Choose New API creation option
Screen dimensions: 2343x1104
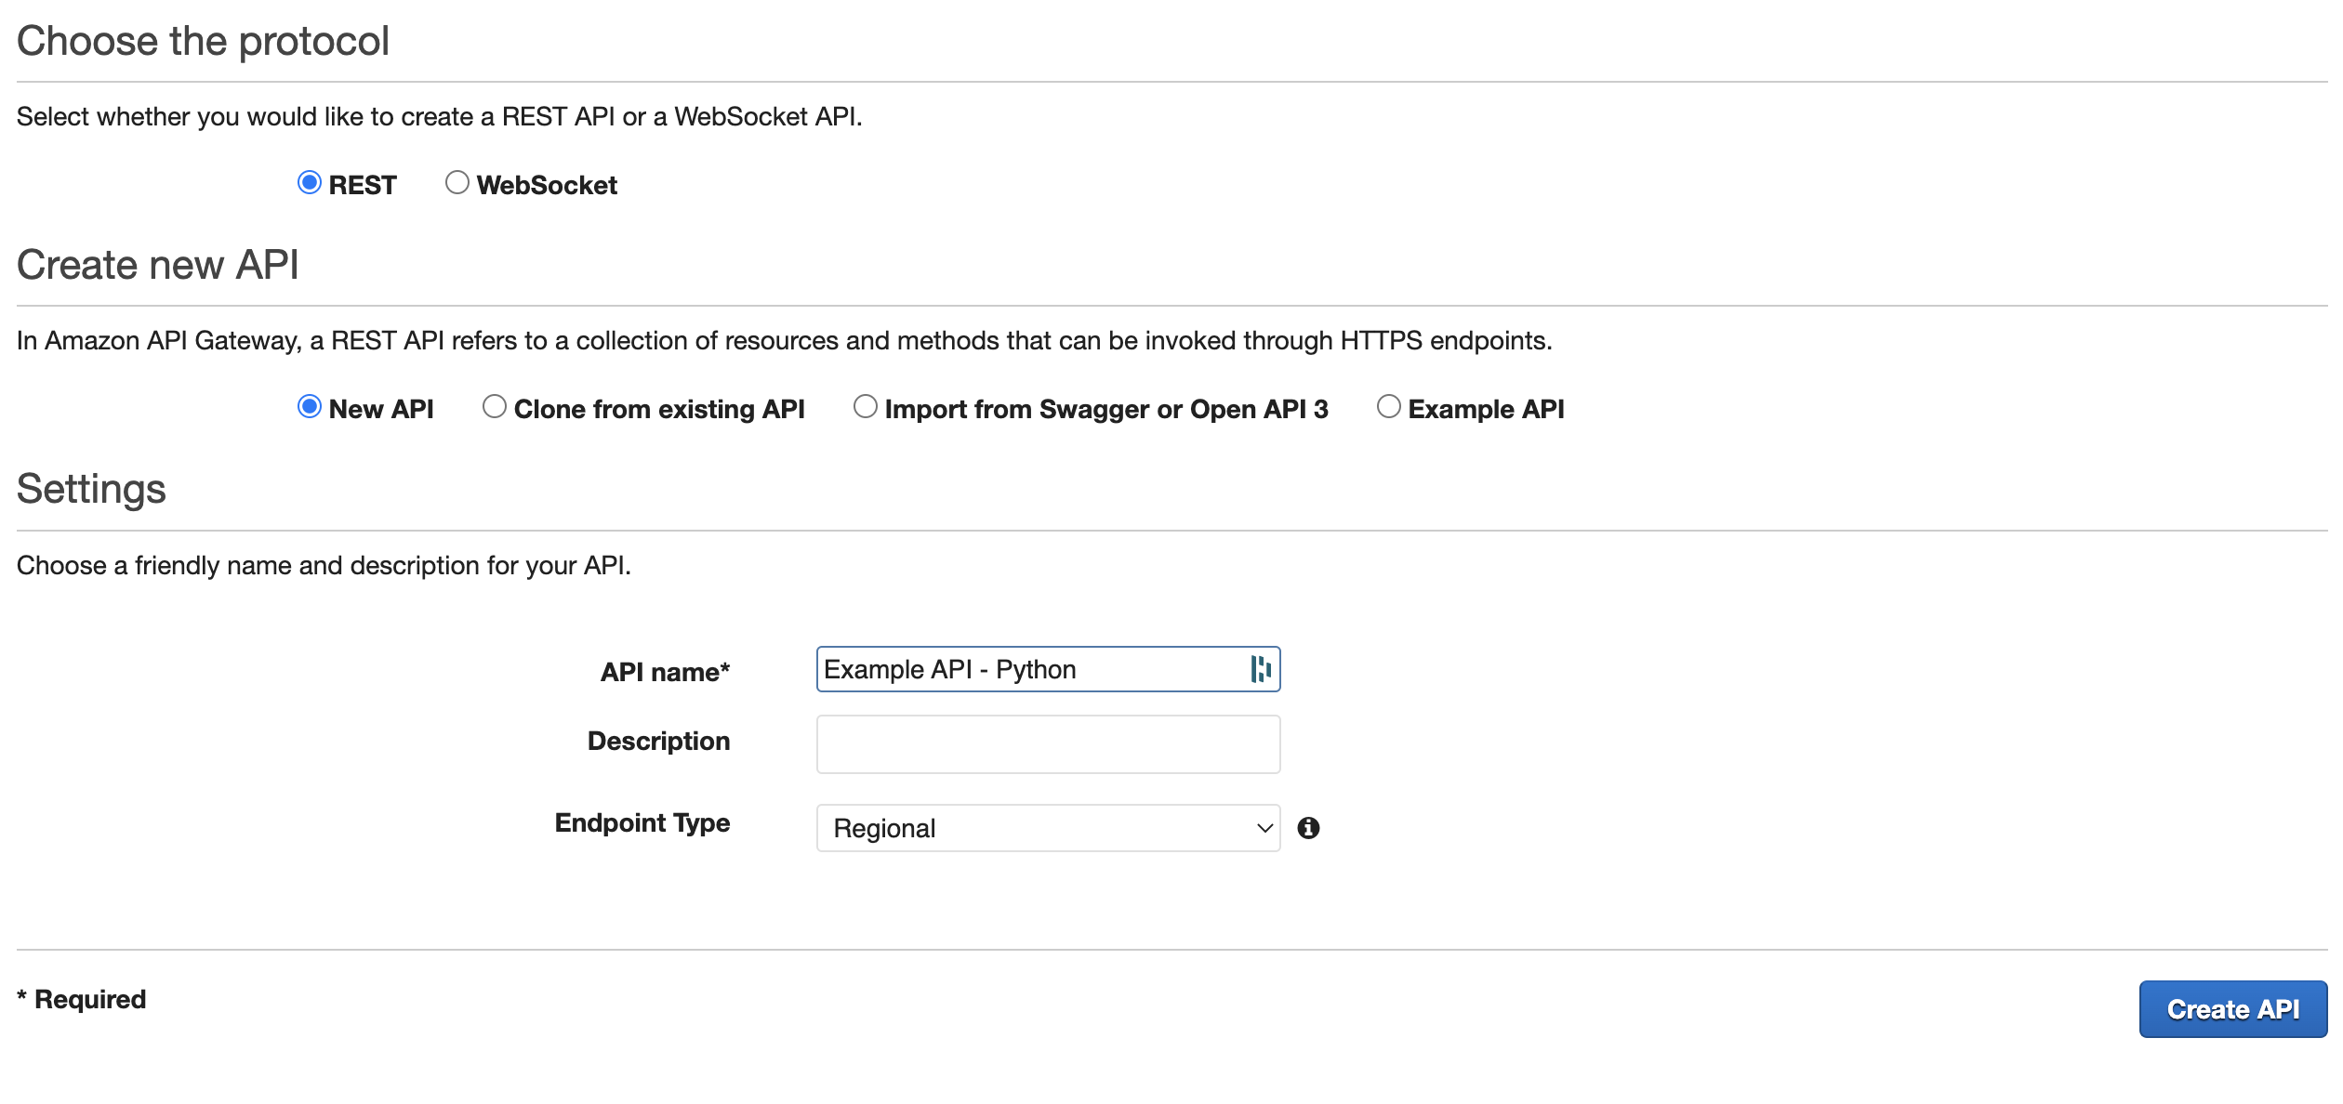point(310,407)
